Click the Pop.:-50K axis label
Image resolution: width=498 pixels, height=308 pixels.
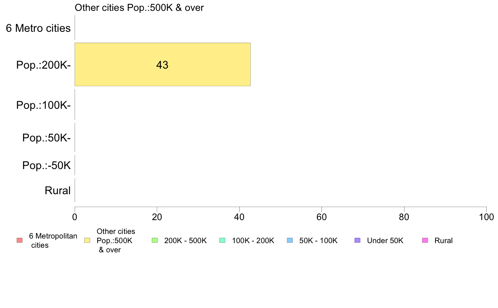[47, 165]
